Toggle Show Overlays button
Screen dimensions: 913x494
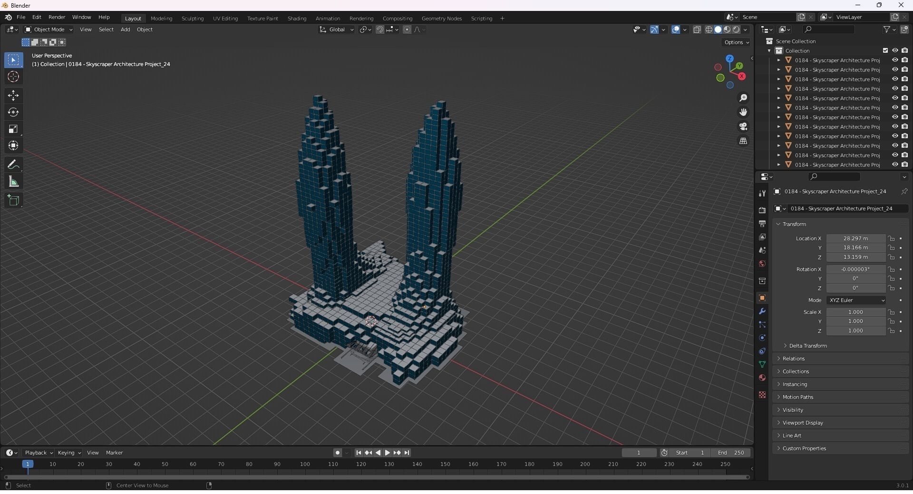pyautogui.click(x=676, y=29)
